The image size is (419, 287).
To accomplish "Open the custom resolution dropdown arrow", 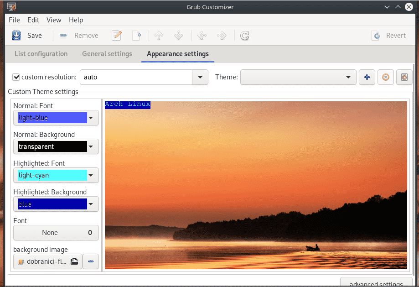I will point(200,77).
